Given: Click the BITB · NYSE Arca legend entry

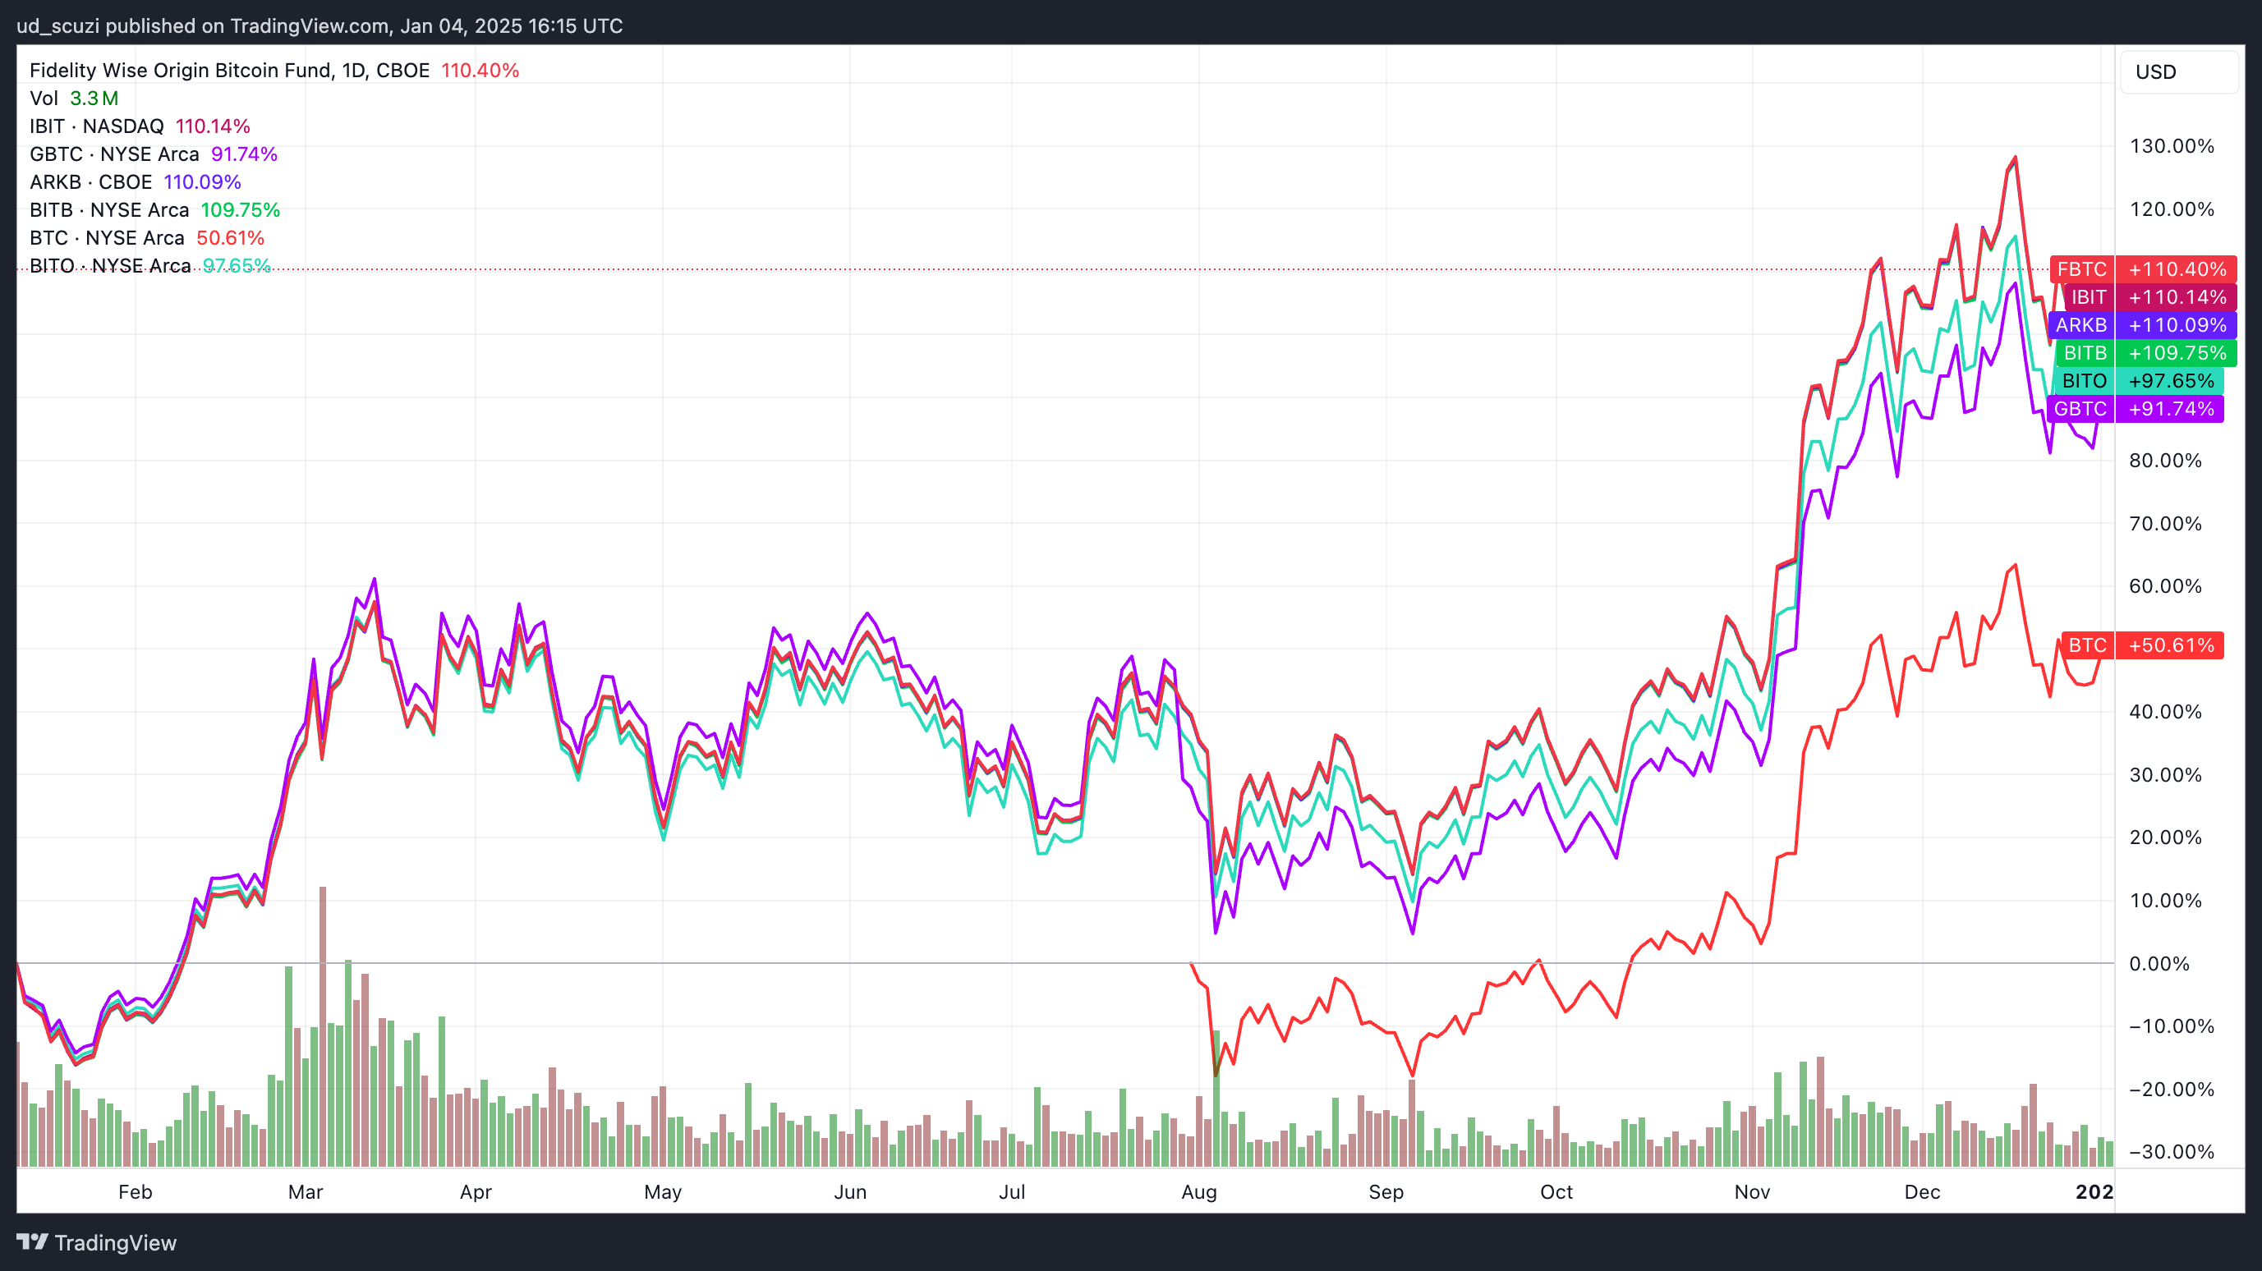Looking at the screenshot, I should (110, 210).
